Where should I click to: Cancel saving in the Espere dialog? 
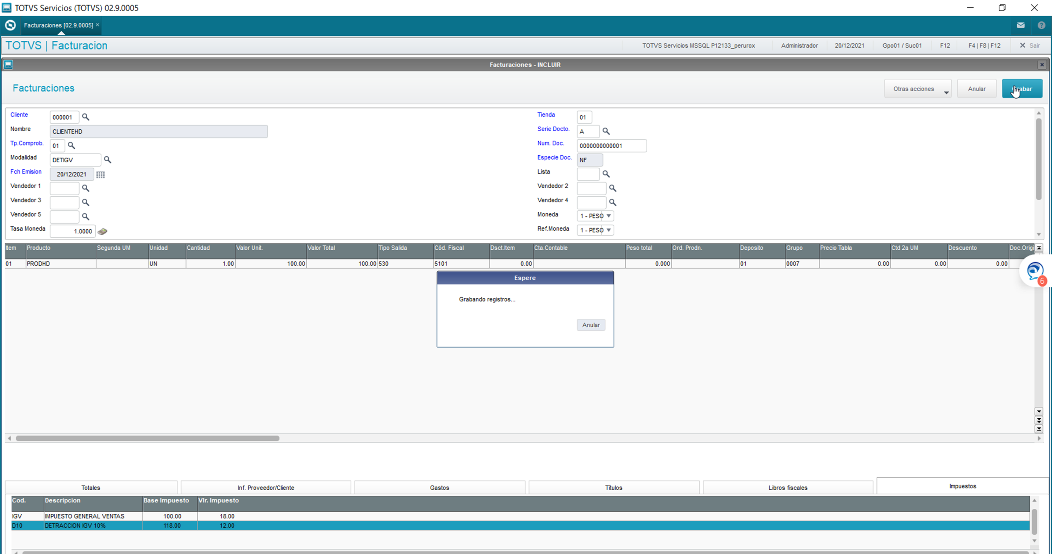(591, 325)
